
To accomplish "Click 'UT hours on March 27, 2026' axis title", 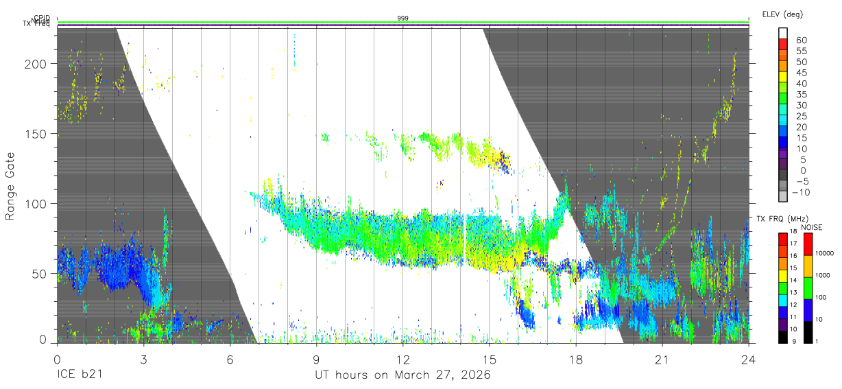I will pos(403,375).
